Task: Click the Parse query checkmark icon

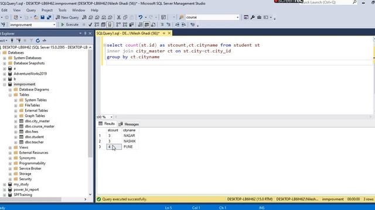Action: 90,24
